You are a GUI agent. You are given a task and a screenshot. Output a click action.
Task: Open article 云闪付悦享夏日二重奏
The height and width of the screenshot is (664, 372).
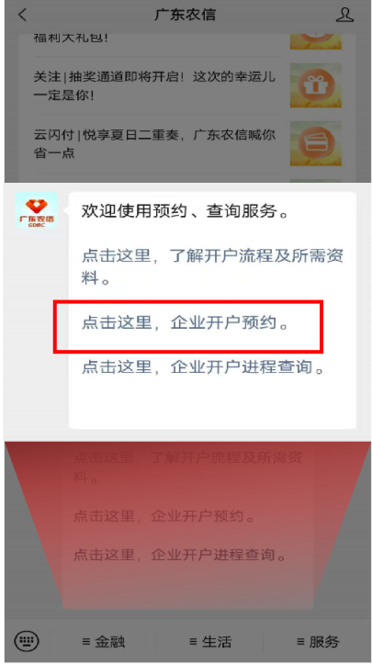coord(154,143)
